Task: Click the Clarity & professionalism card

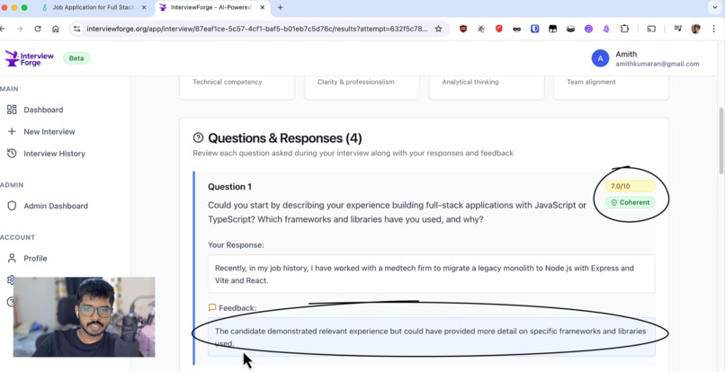Action: click(362, 86)
